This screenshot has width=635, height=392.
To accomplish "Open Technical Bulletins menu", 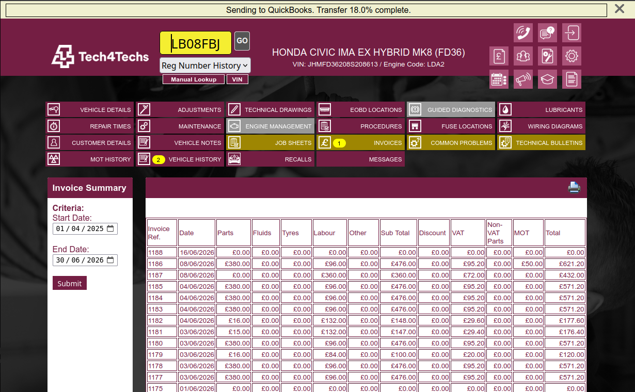I will pyautogui.click(x=541, y=142).
